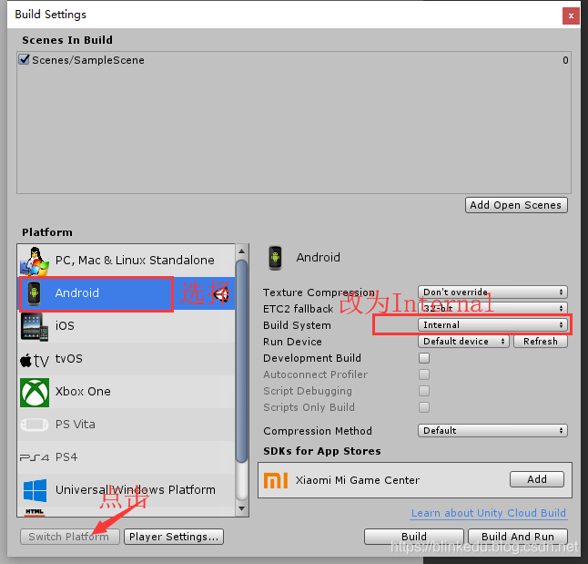This screenshot has height=564, width=588.
Task: Click the Scenes/SampleScene entry text
Action: [88, 60]
